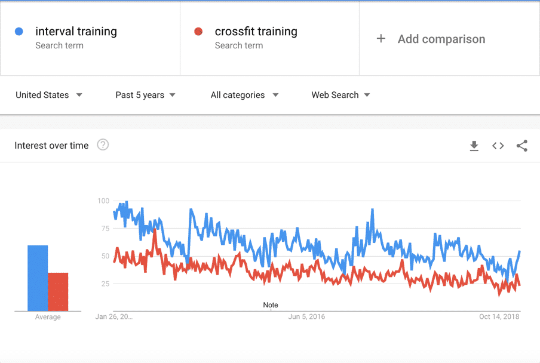
Task: Click Add comparison
Action: pos(441,39)
